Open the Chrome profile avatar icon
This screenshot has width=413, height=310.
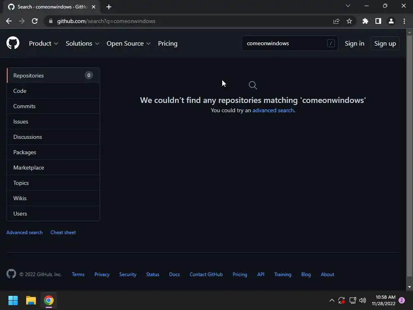click(391, 21)
